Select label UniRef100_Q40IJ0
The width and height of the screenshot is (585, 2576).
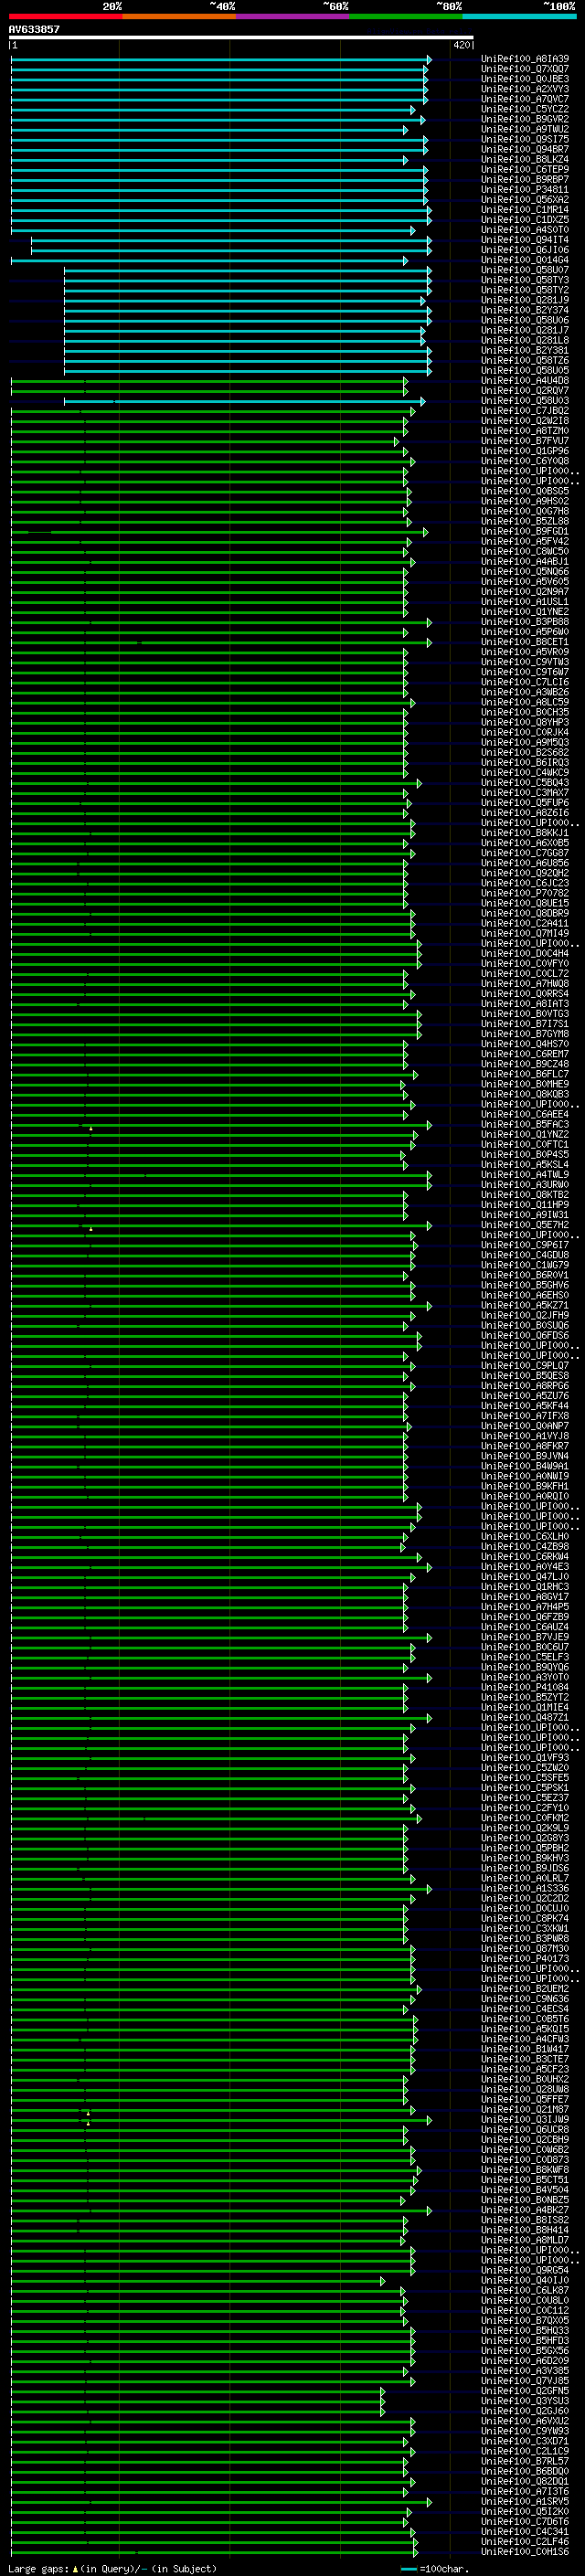click(x=525, y=2280)
